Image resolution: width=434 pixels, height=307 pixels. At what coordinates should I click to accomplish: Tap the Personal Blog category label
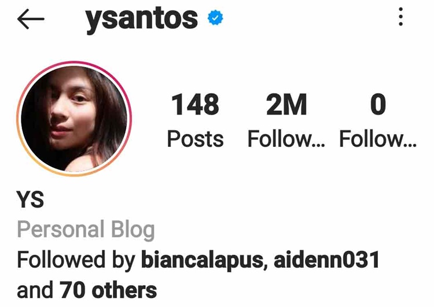coord(86,230)
